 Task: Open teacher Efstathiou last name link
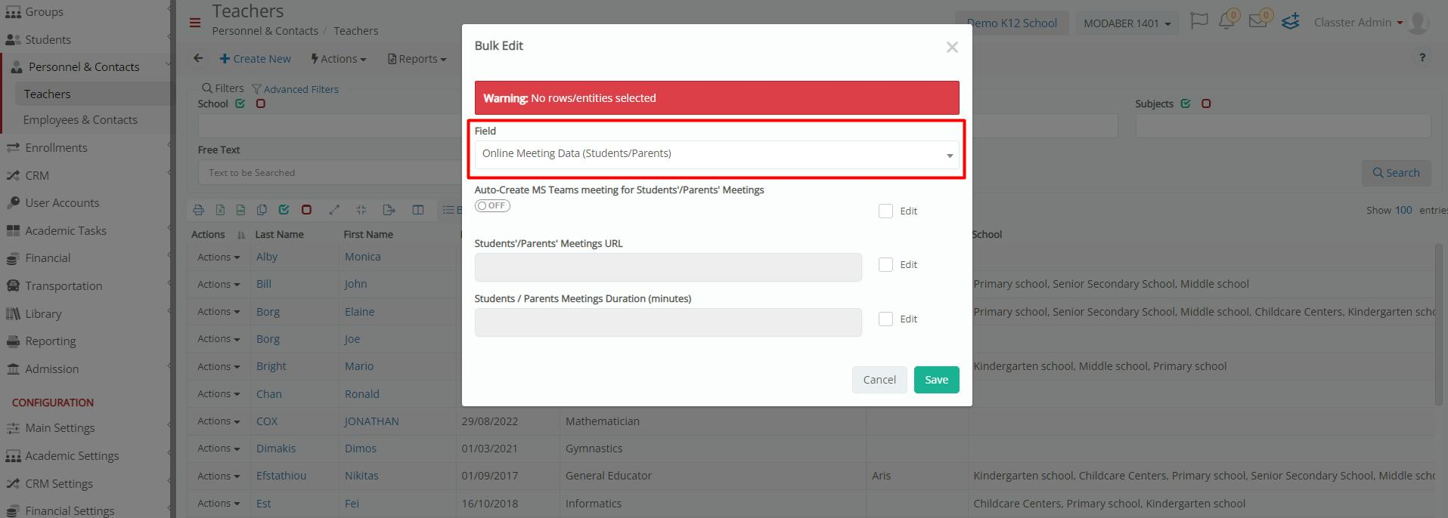(281, 476)
